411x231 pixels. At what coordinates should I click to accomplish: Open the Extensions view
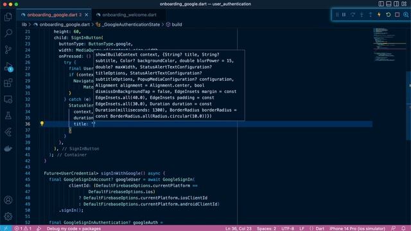tap(8, 83)
